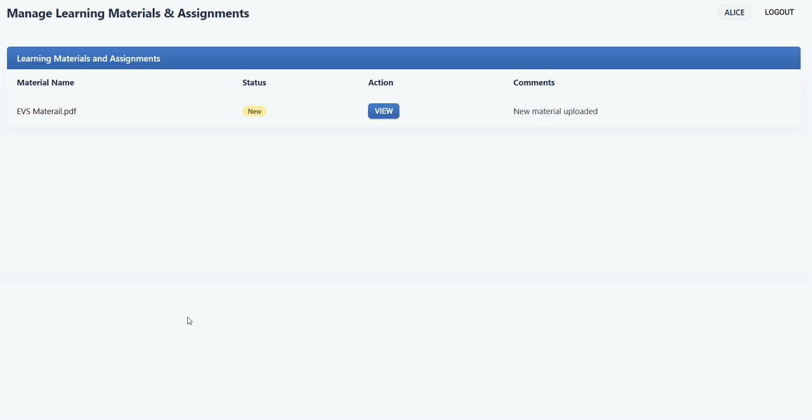Click the 'New material uploaded' comment
812x420 pixels.
click(x=555, y=111)
